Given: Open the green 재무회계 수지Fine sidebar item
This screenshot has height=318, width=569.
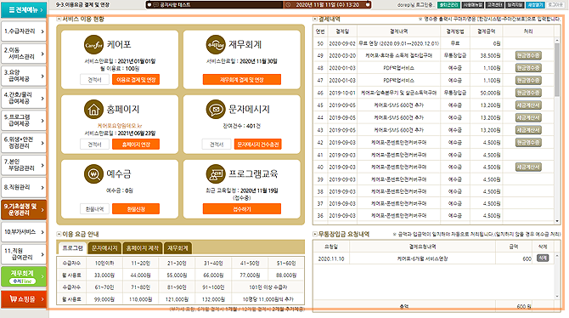Looking at the screenshot, I should pos(24,276).
